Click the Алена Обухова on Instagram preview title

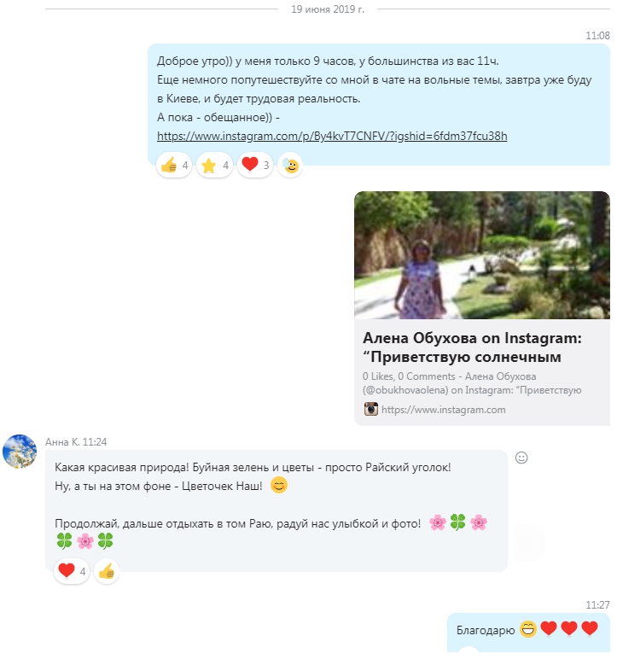point(472,347)
